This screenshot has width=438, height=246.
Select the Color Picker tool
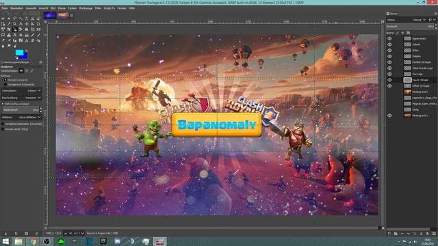click(x=9, y=24)
